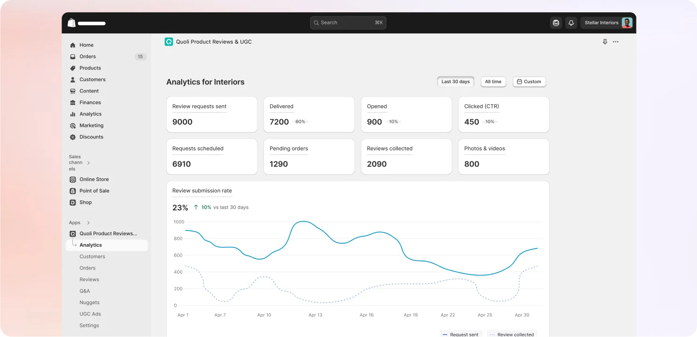
Task: Expand the Apps section chevron
Action: [x=88, y=223]
